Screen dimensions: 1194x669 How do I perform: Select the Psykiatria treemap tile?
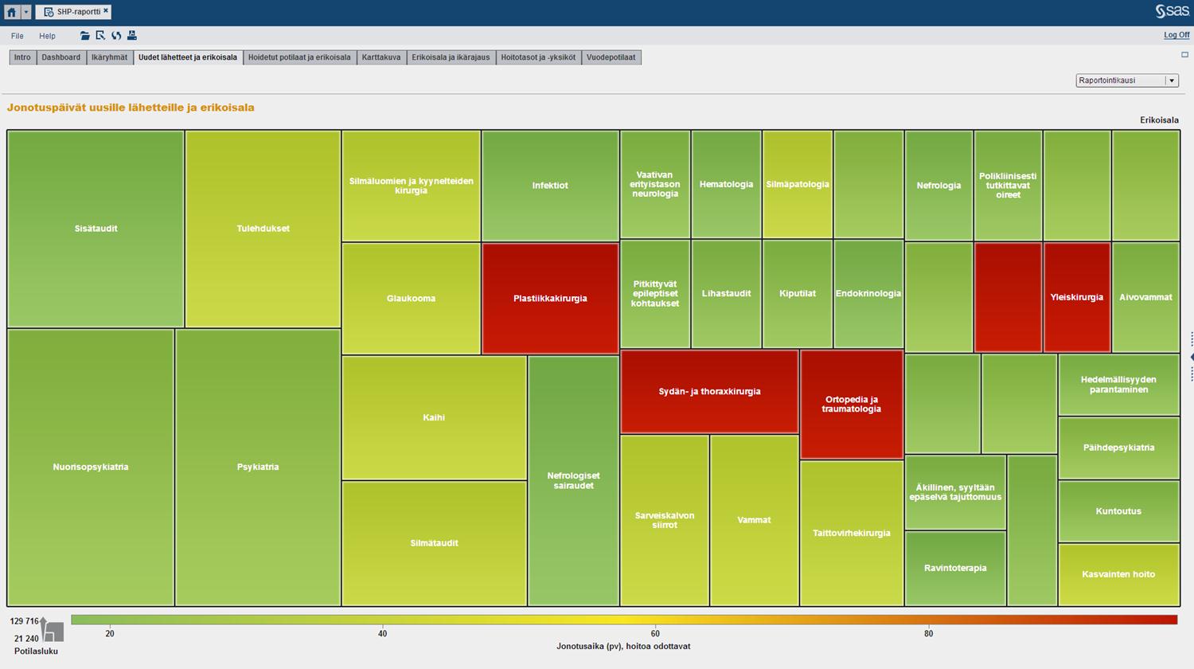(x=258, y=467)
